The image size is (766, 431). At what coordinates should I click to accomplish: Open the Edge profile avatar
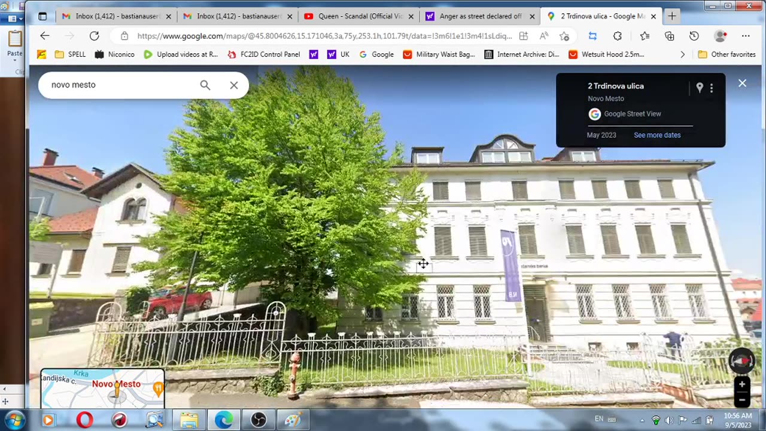(721, 36)
